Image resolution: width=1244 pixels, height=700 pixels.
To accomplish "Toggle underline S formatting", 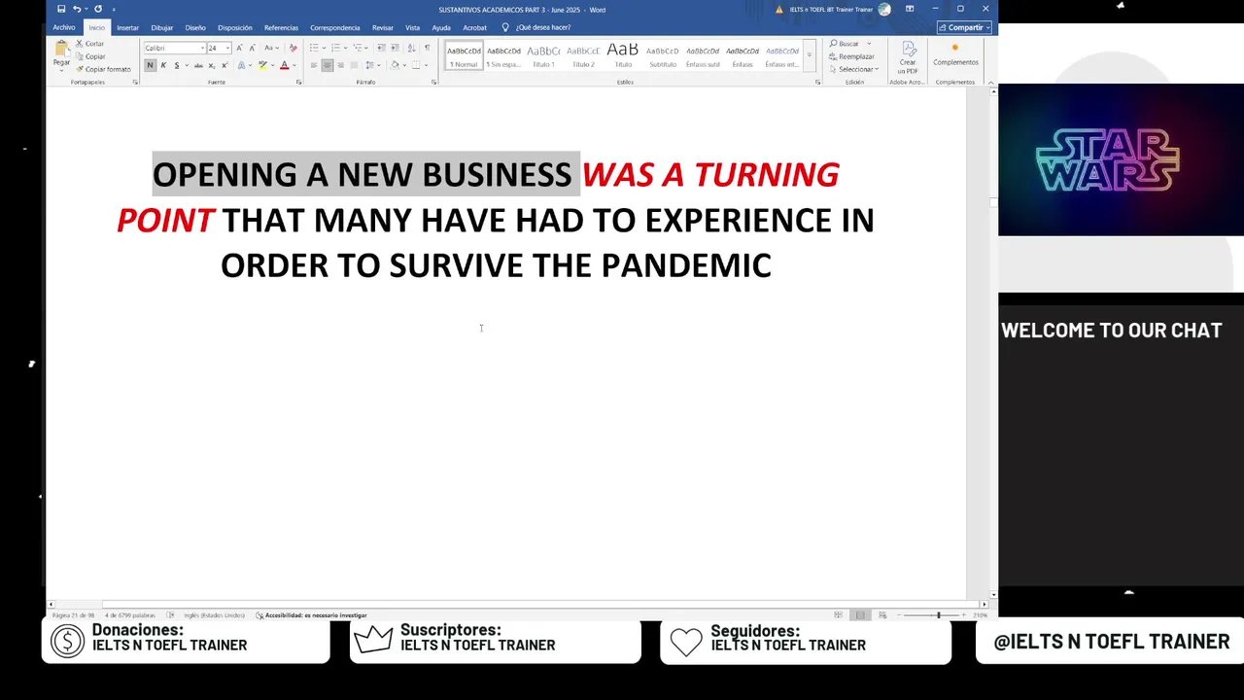I will tap(176, 65).
